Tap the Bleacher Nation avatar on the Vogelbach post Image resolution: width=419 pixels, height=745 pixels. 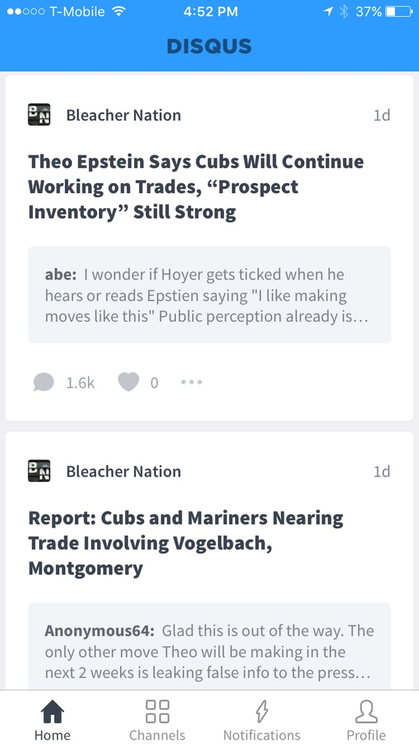pyautogui.click(x=38, y=471)
